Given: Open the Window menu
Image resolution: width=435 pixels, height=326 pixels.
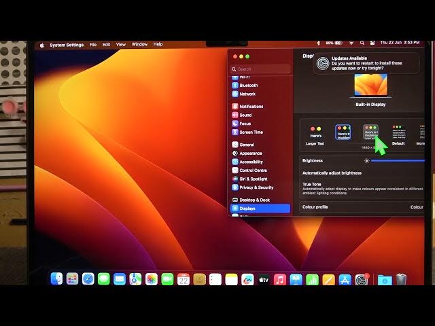Looking at the screenshot, I should (x=139, y=44).
